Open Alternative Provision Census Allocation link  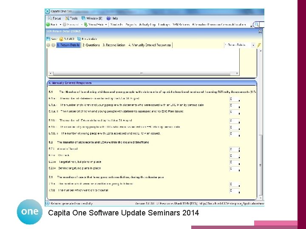[219, 25]
